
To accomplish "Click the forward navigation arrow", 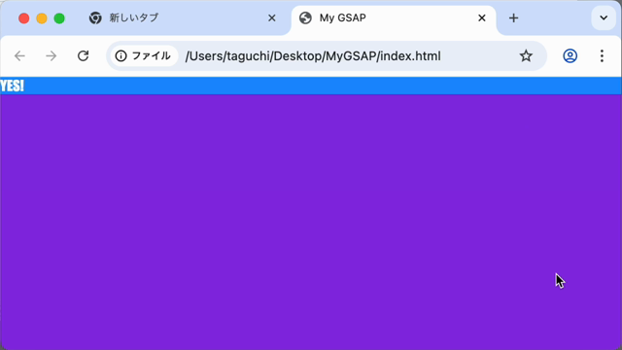I will pos(52,56).
